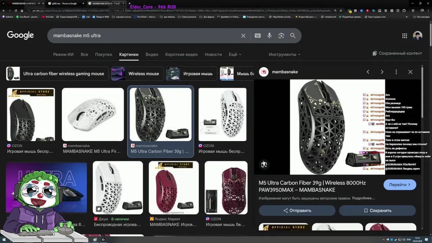Image resolution: width=432 pixels, height=243 pixels.
Task: Switch to the Новости tab
Action: pyautogui.click(x=213, y=54)
